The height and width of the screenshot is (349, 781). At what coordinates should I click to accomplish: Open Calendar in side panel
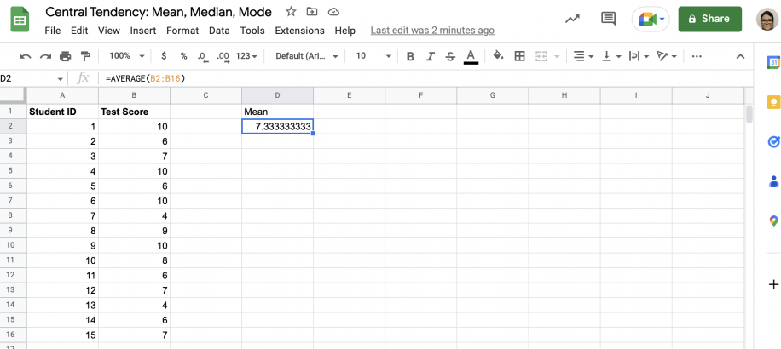773,63
